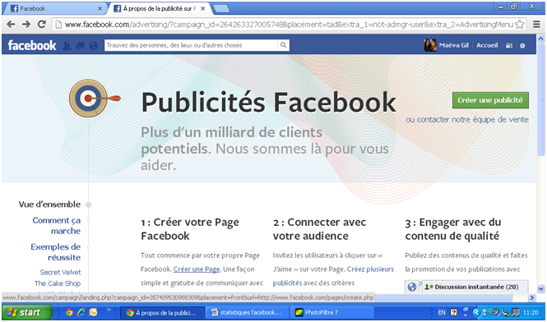Launch Chrome from quick launch bar
The width and height of the screenshot is (547, 322).
(69, 312)
